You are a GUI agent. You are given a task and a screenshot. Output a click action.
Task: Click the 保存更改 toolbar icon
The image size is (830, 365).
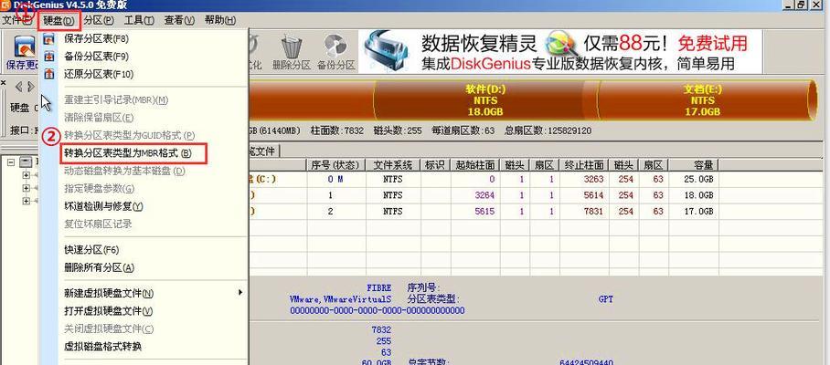coord(24,47)
